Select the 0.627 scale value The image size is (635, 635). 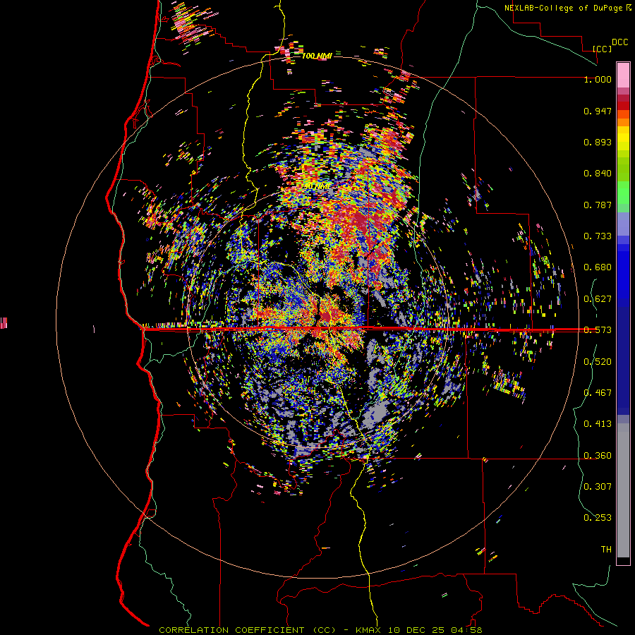598,299
